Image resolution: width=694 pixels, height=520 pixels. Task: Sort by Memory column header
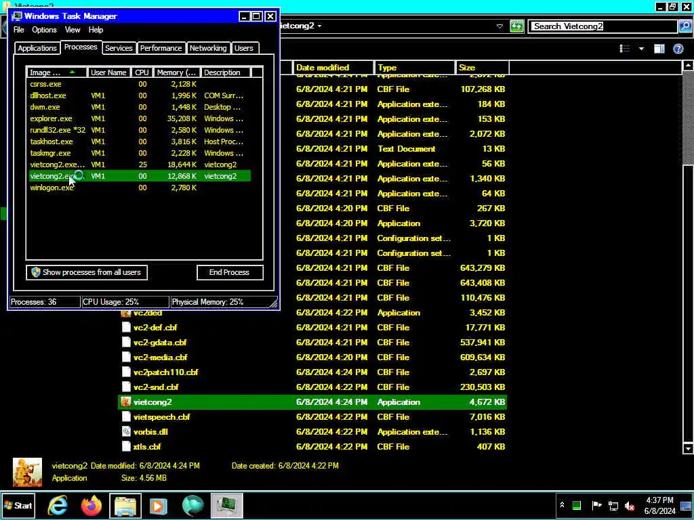pos(176,72)
